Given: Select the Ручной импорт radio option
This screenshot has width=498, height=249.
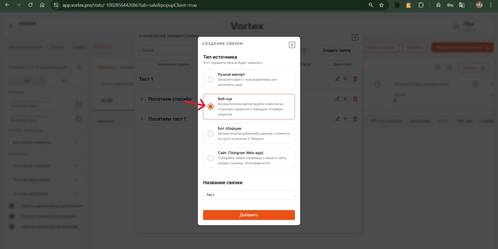Looking at the screenshot, I should tap(210, 80).
